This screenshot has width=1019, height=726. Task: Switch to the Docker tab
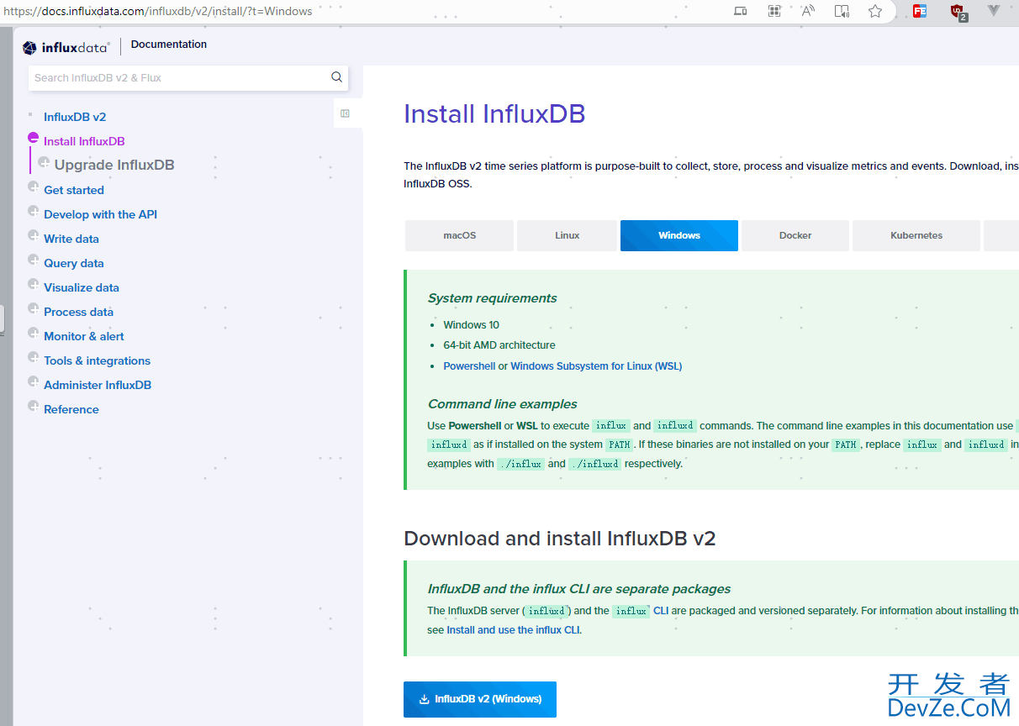point(795,235)
